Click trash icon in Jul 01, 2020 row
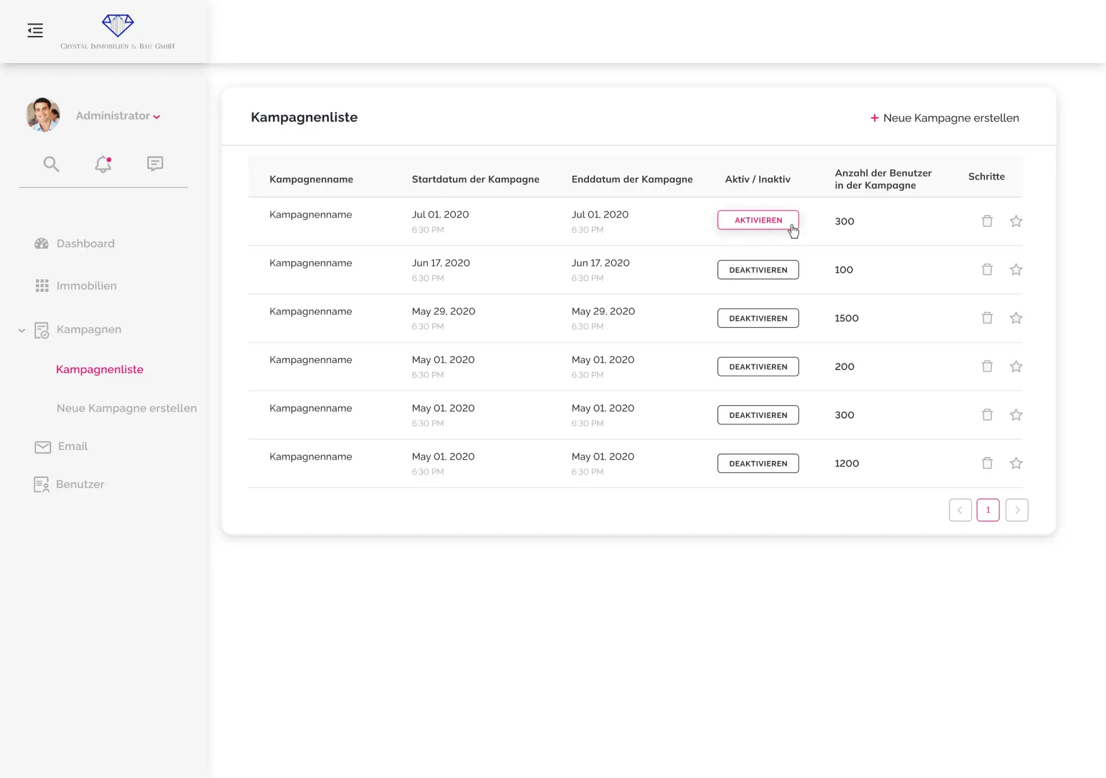This screenshot has height=778, width=1106. [x=987, y=221]
